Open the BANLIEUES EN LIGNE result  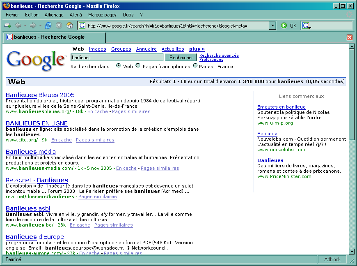[x=37, y=123]
